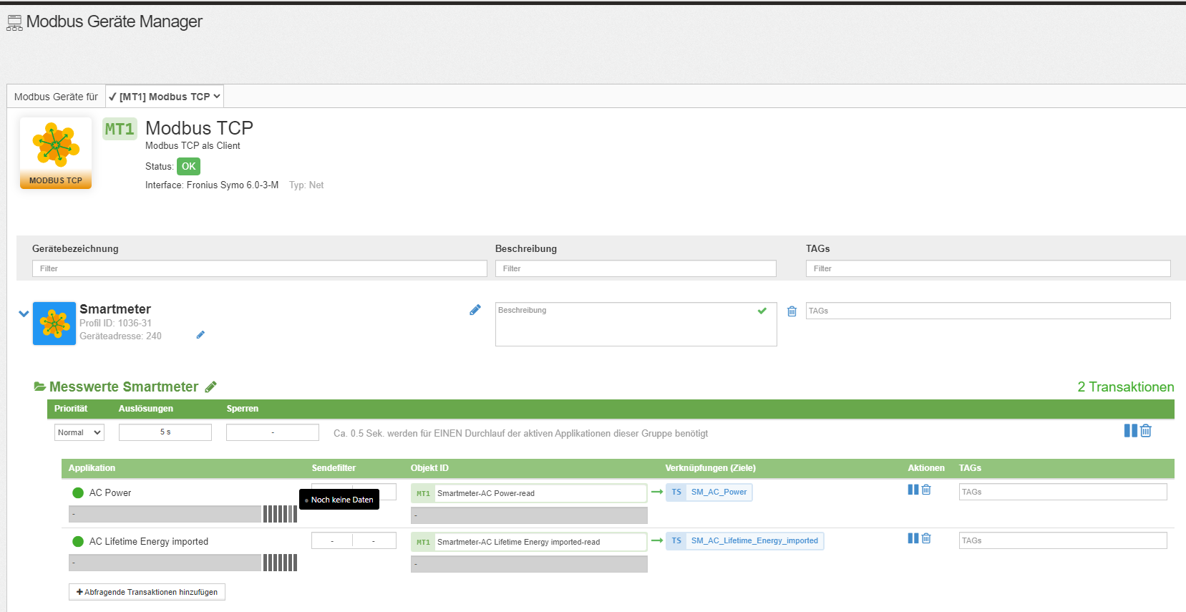This screenshot has height=612, width=1186.
Task: Focus the Gerätebezeichnung filter field
Action: coord(260,268)
